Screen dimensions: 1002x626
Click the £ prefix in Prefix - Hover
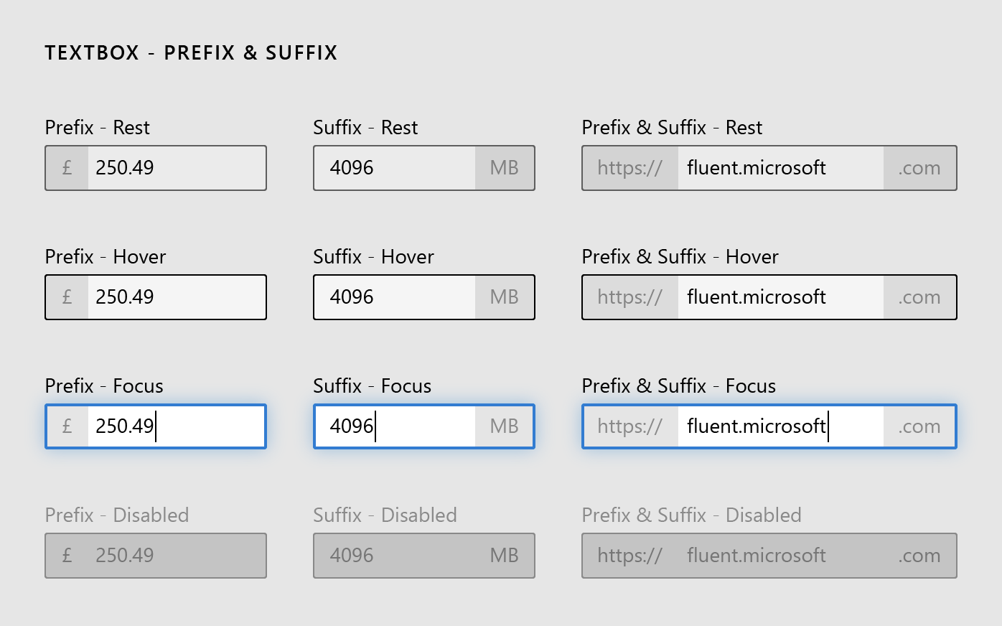pyautogui.click(x=66, y=297)
